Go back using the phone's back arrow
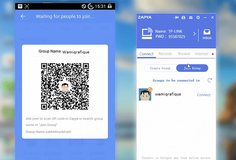 coord(23,16)
